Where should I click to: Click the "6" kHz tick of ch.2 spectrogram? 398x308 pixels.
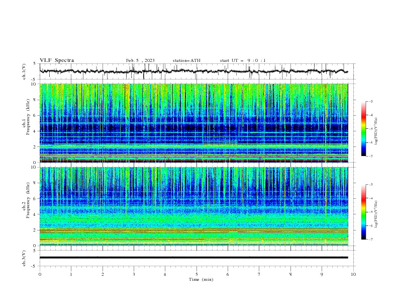36,199
